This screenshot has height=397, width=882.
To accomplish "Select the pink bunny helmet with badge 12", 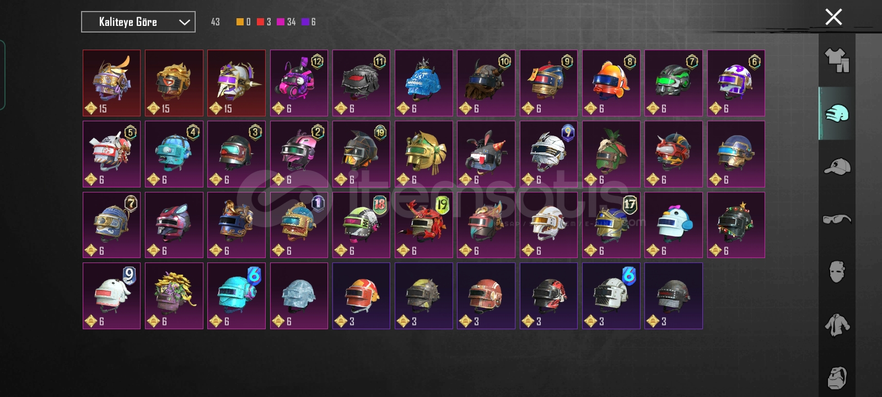I will tap(299, 83).
